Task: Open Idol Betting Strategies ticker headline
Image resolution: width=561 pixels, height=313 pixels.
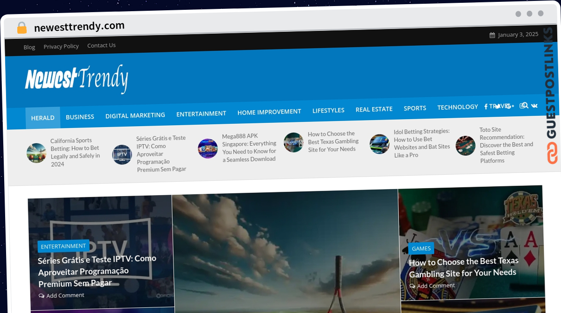Action: pos(422,143)
